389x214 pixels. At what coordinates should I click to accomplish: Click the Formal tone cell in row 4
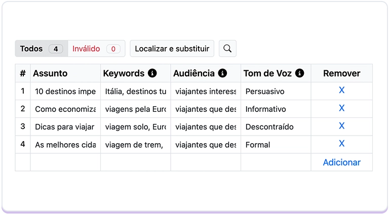pyautogui.click(x=276, y=145)
